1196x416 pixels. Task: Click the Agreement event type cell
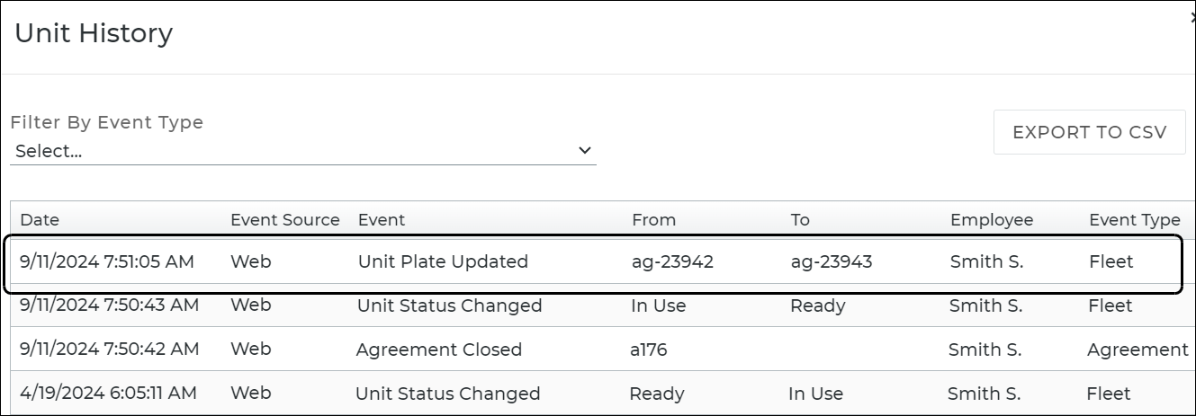pyautogui.click(x=1137, y=350)
